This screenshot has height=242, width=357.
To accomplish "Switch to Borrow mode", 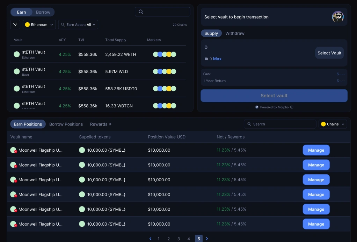I will click(43, 12).
